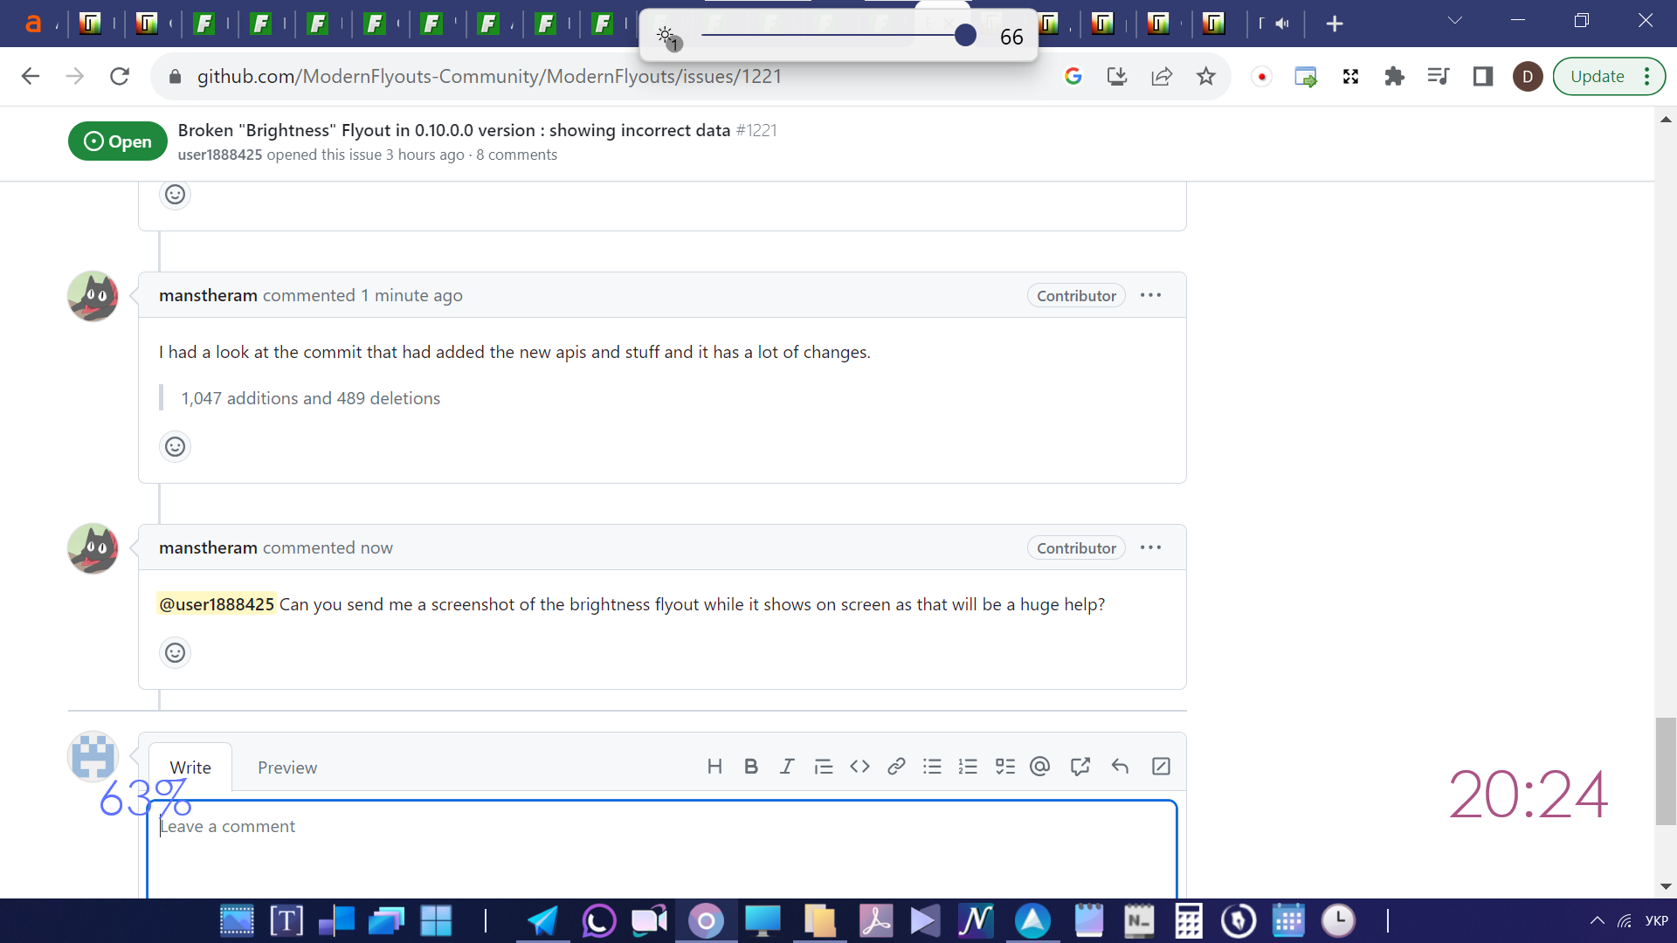The image size is (1677, 943).
Task: Click the brightness flyout slider handle
Action: click(965, 36)
